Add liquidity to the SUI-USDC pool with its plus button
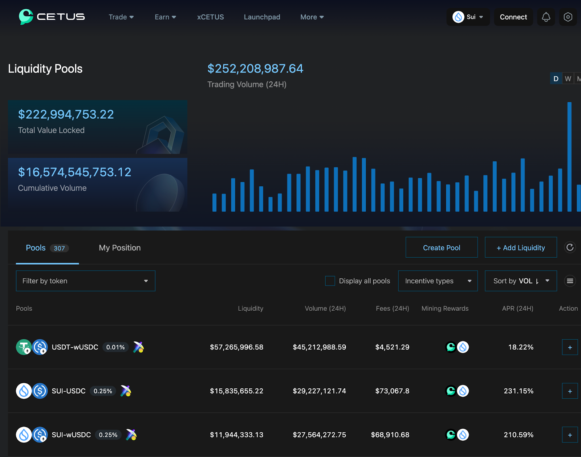 tap(570, 391)
